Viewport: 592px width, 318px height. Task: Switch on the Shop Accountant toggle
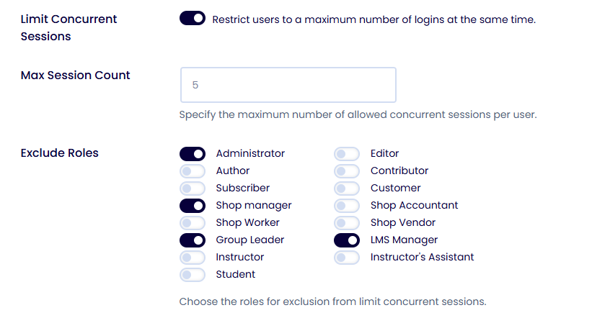pos(347,205)
